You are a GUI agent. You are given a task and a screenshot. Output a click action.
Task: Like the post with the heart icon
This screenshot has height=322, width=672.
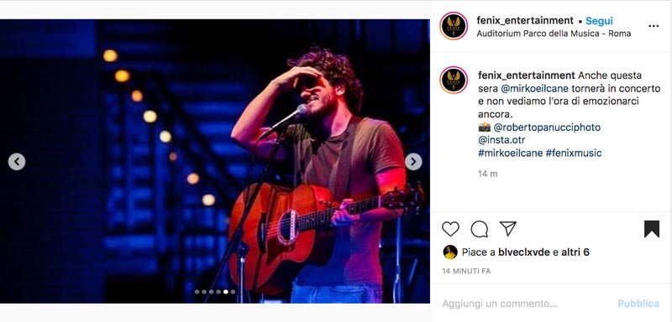pos(450,229)
